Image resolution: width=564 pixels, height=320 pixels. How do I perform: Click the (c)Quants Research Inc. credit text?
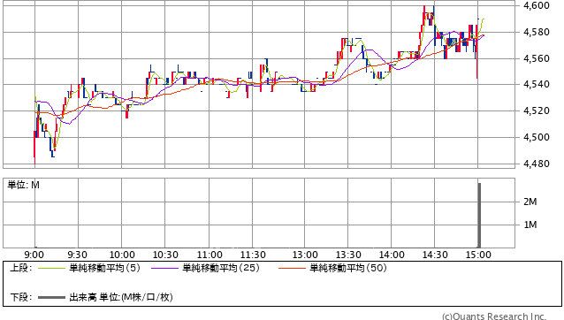[494, 316]
